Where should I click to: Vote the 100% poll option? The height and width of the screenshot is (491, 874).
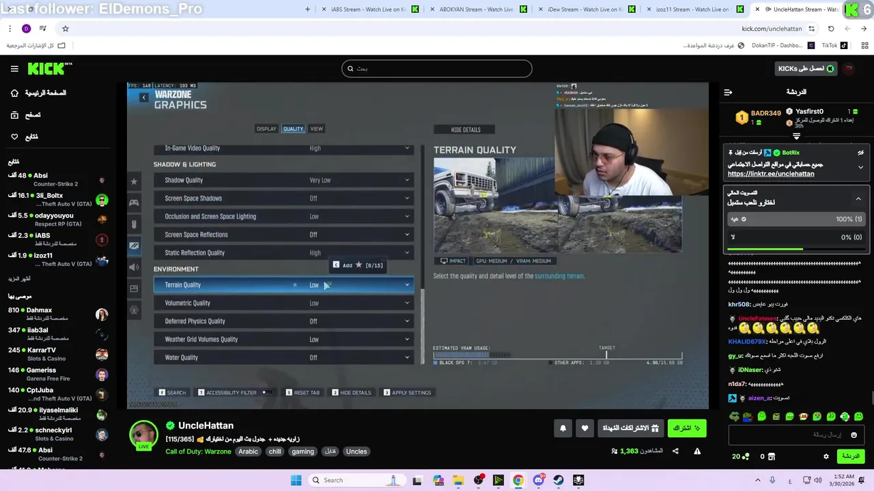[x=796, y=219]
